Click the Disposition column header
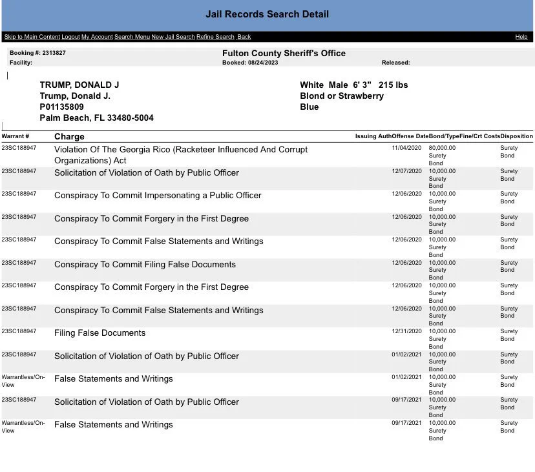The height and width of the screenshot is (472, 535). (516, 136)
